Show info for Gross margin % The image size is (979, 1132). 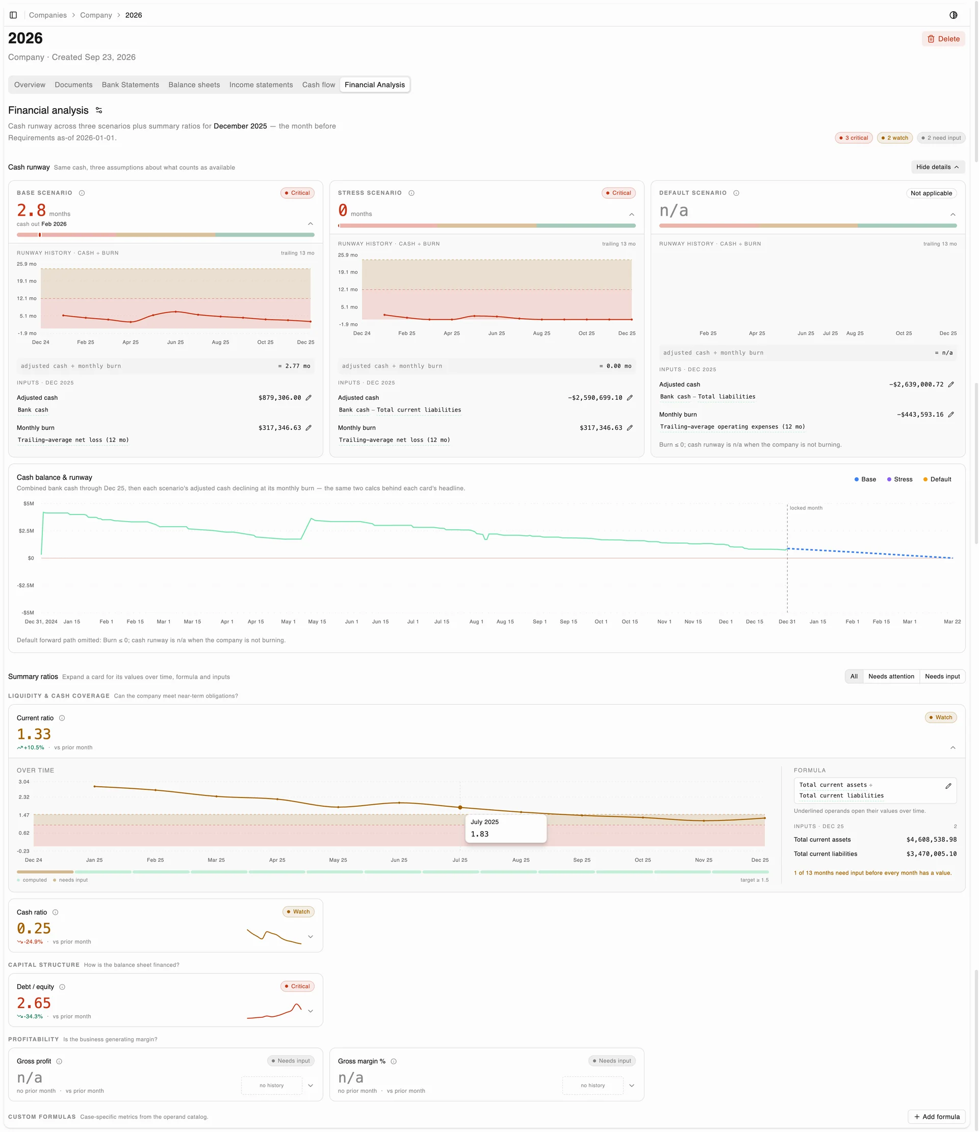point(393,1061)
